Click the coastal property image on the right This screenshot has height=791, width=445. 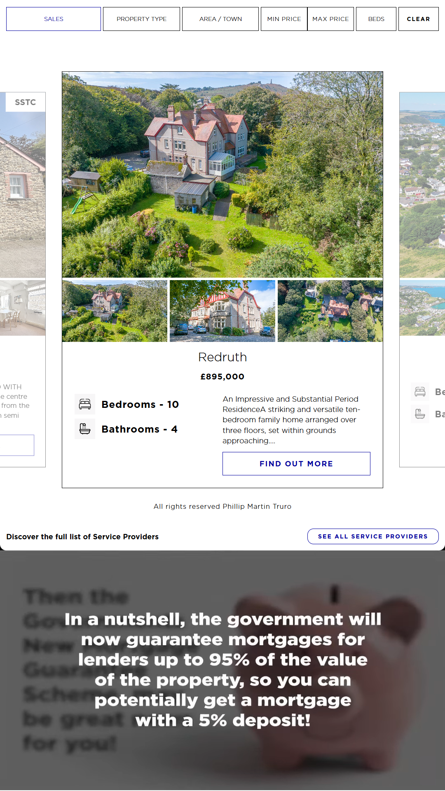tap(422, 185)
